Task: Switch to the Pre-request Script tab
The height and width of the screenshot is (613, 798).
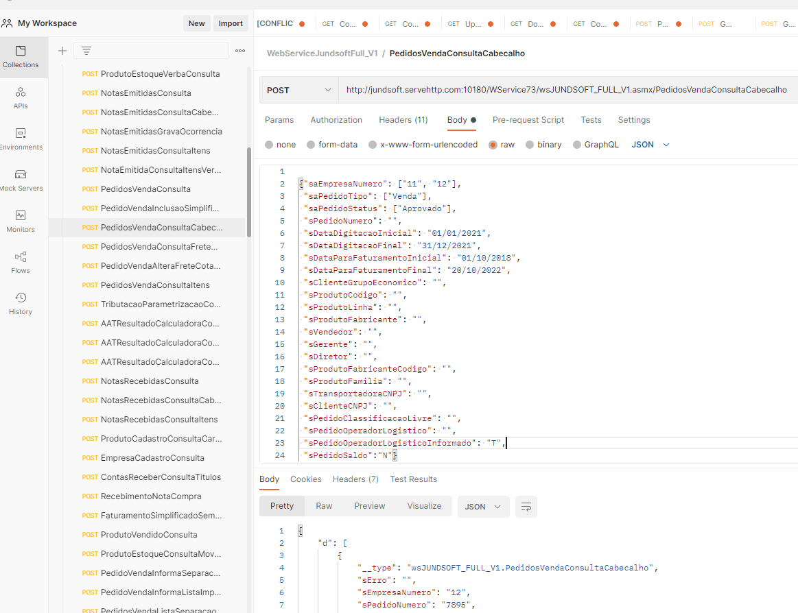Action: [528, 120]
